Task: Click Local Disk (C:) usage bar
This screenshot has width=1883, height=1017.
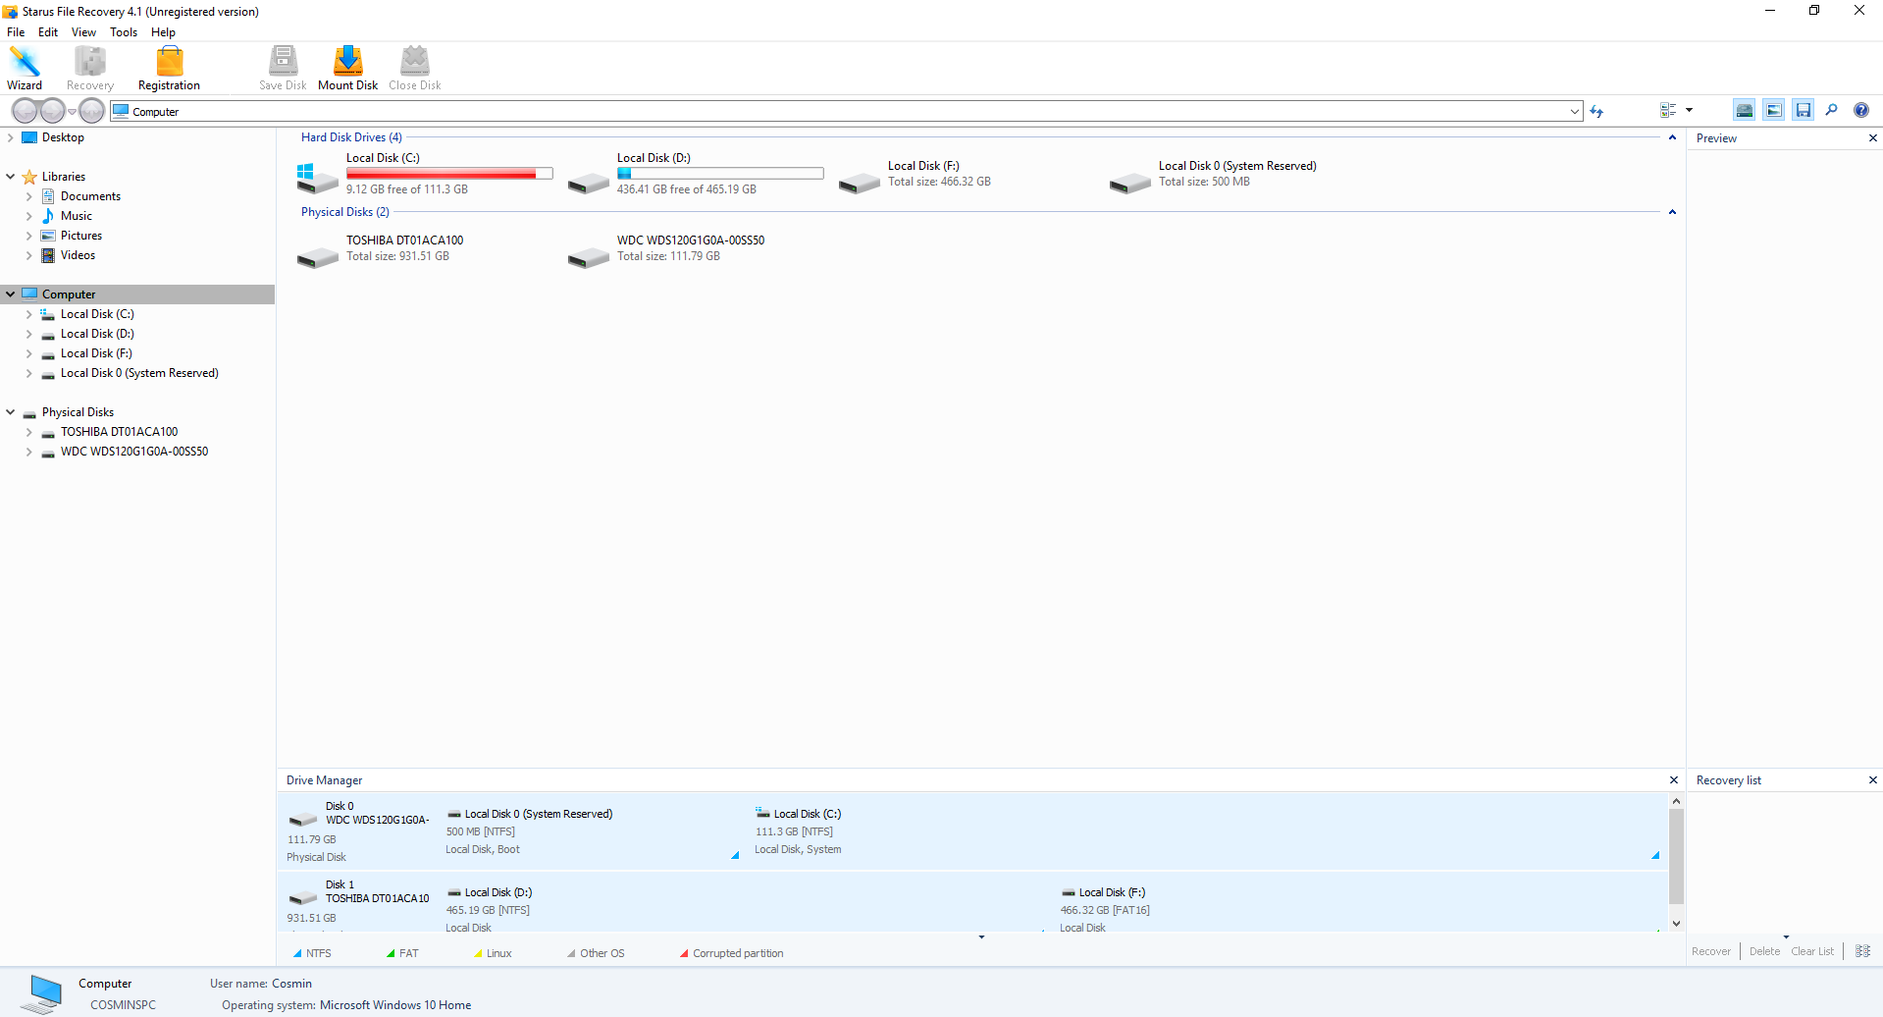Action: (449, 174)
